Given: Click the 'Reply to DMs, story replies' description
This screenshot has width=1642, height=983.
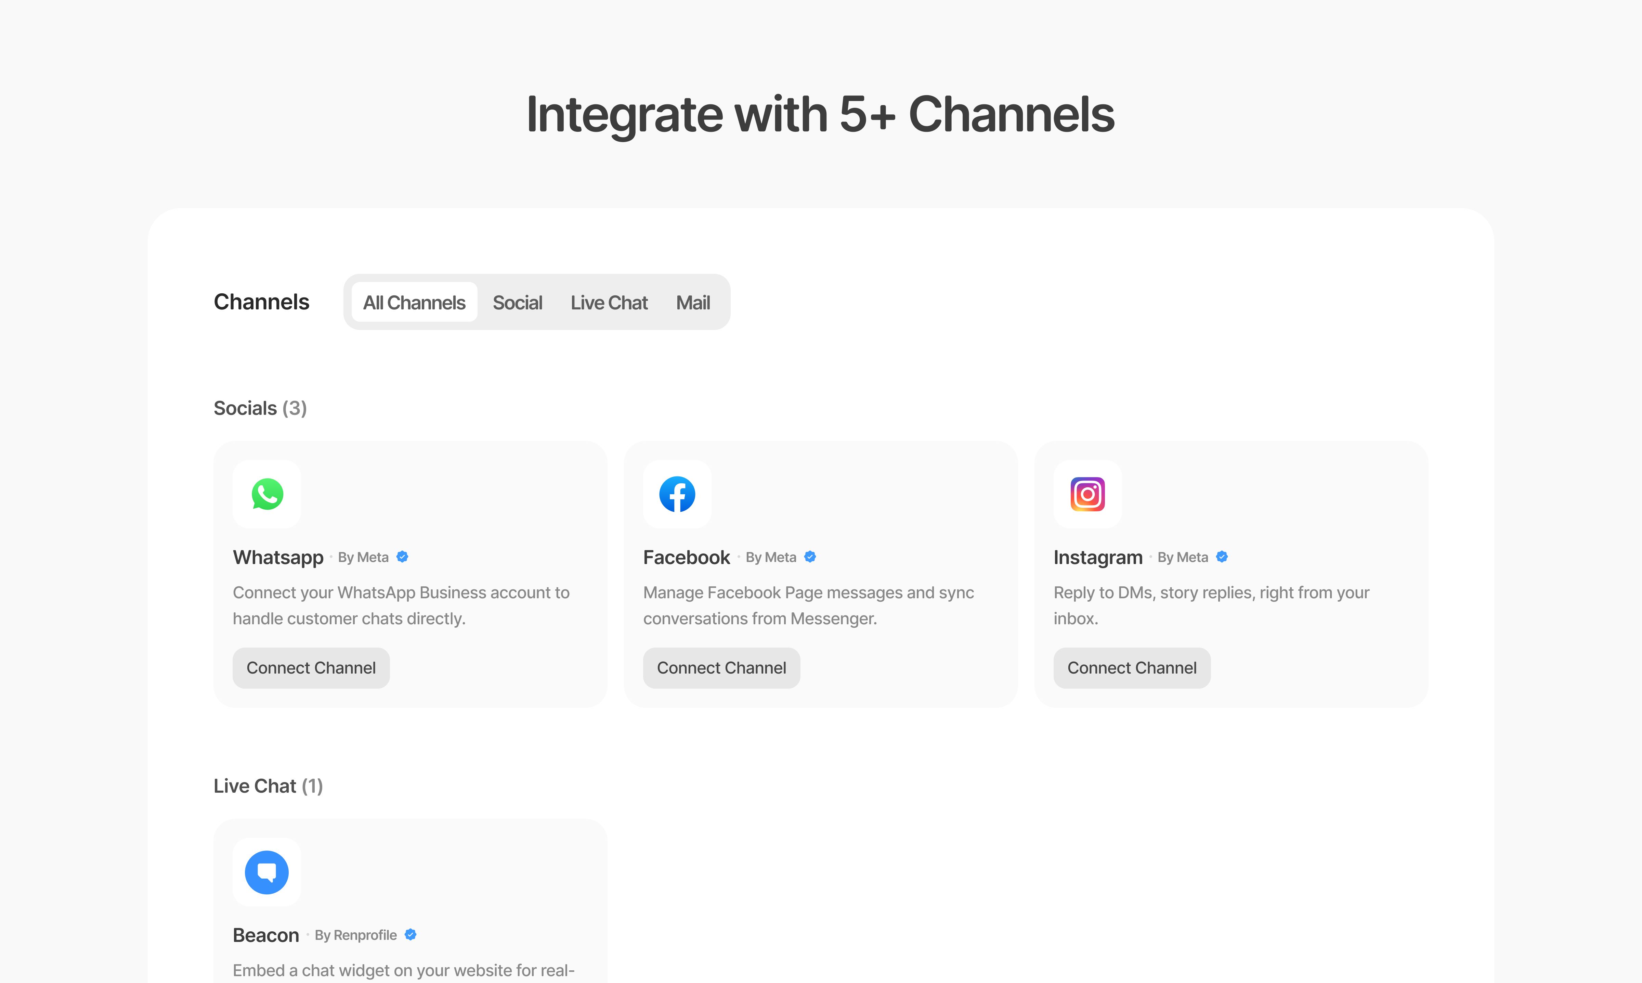Looking at the screenshot, I should (x=1211, y=605).
